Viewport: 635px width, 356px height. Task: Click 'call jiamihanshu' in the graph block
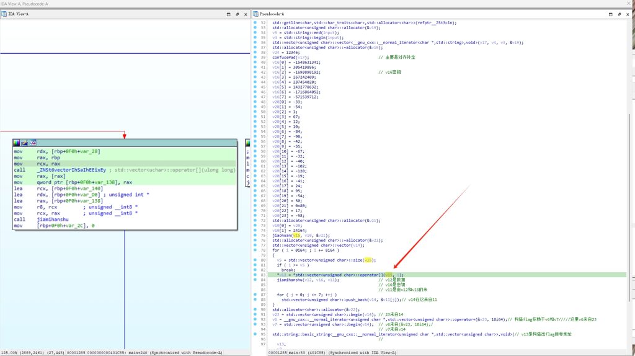click(42, 220)
